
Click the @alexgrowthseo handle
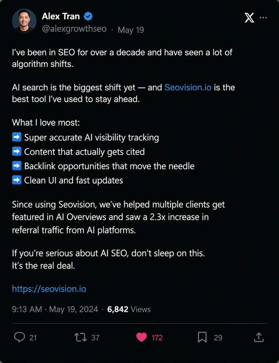(x=74, y=29)
